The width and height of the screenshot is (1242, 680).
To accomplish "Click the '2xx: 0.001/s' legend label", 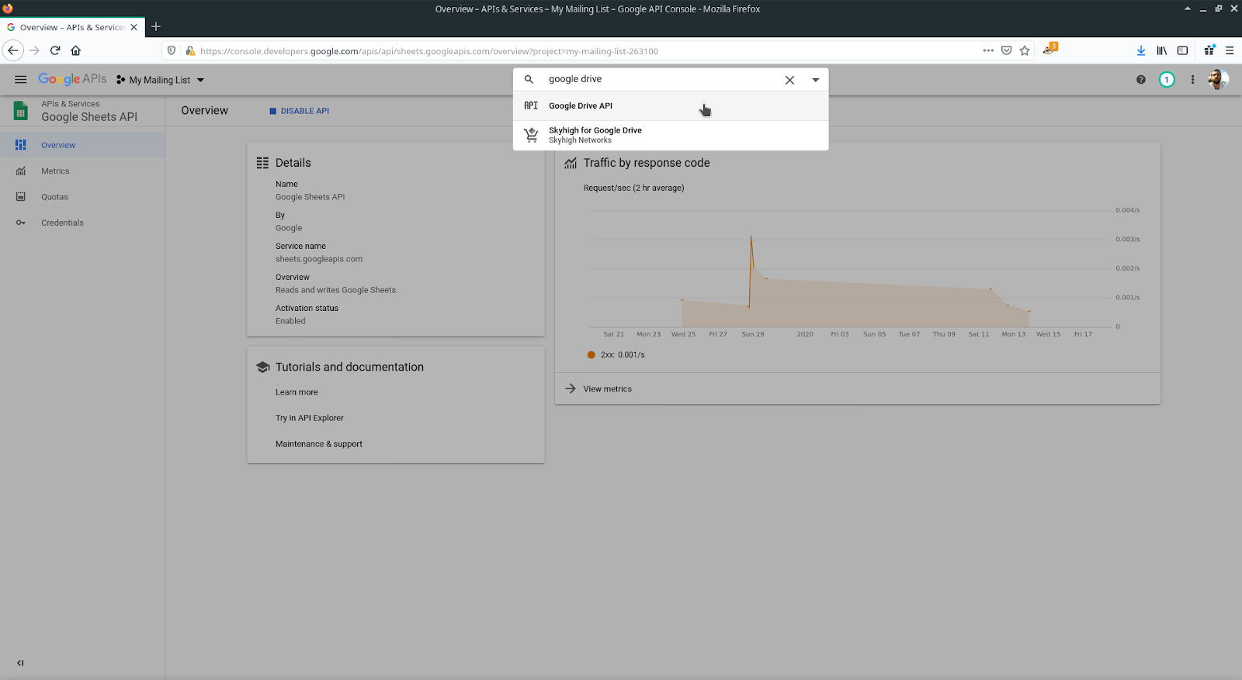I will (x=623, y=355).
